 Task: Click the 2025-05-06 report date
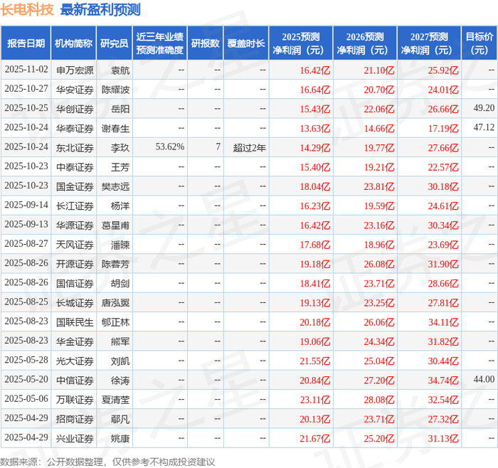click(26, 398)
